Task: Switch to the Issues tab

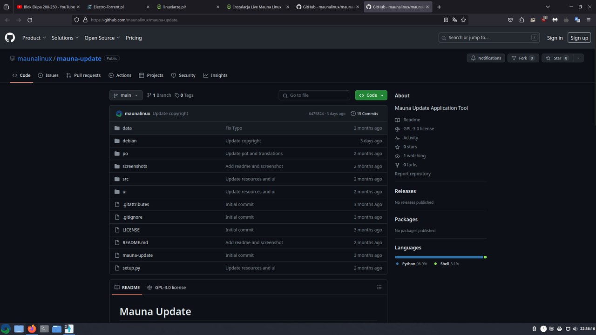Action: coord(48,75)
